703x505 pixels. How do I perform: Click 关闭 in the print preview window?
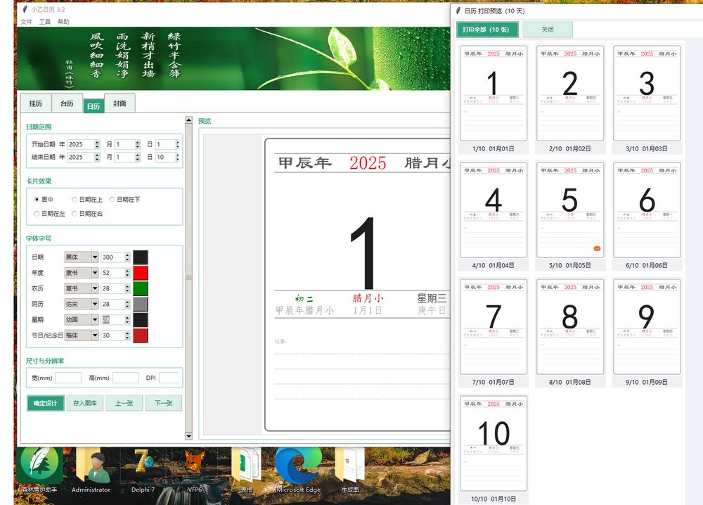coord(548,30)
